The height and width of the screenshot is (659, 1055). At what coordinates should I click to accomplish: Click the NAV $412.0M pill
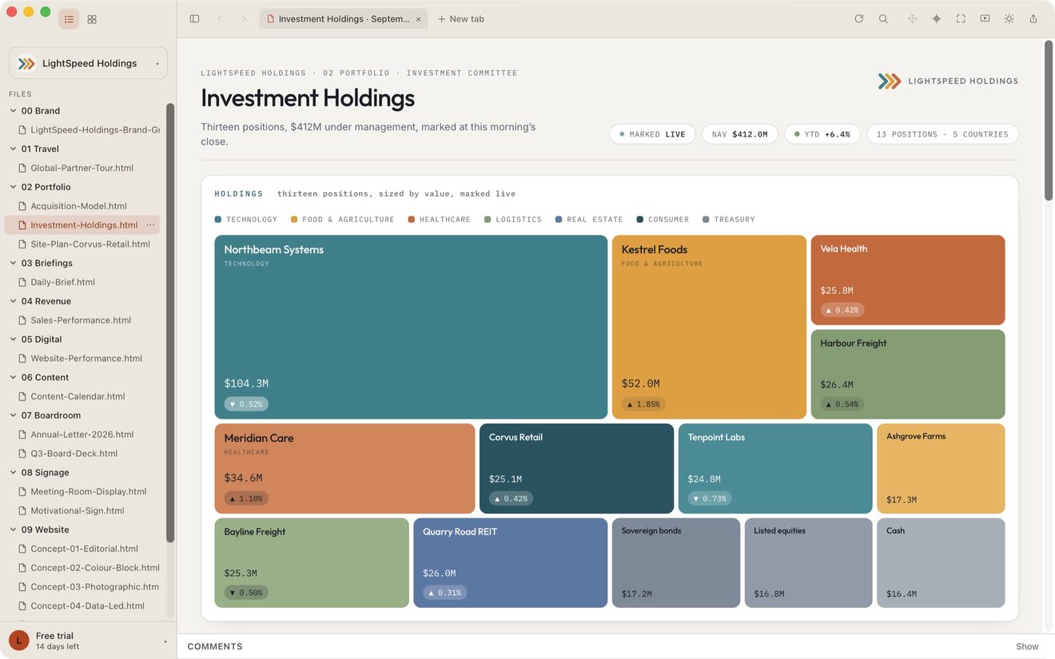[x=739, y=134]
